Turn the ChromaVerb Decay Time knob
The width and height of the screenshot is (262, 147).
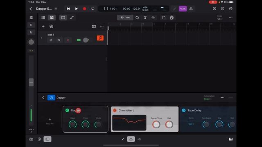pos(156,125)
